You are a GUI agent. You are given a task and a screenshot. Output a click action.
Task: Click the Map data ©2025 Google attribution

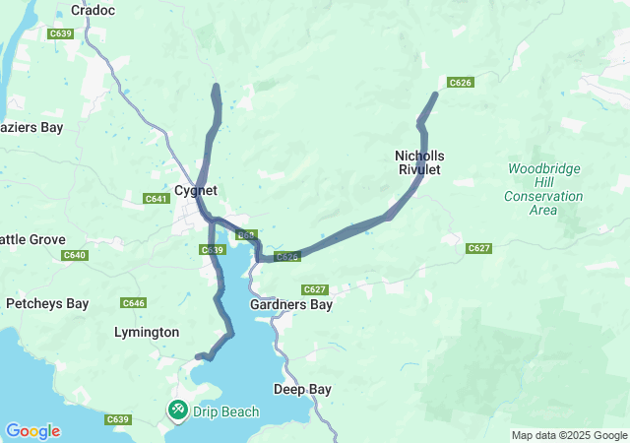pos(569,435)
